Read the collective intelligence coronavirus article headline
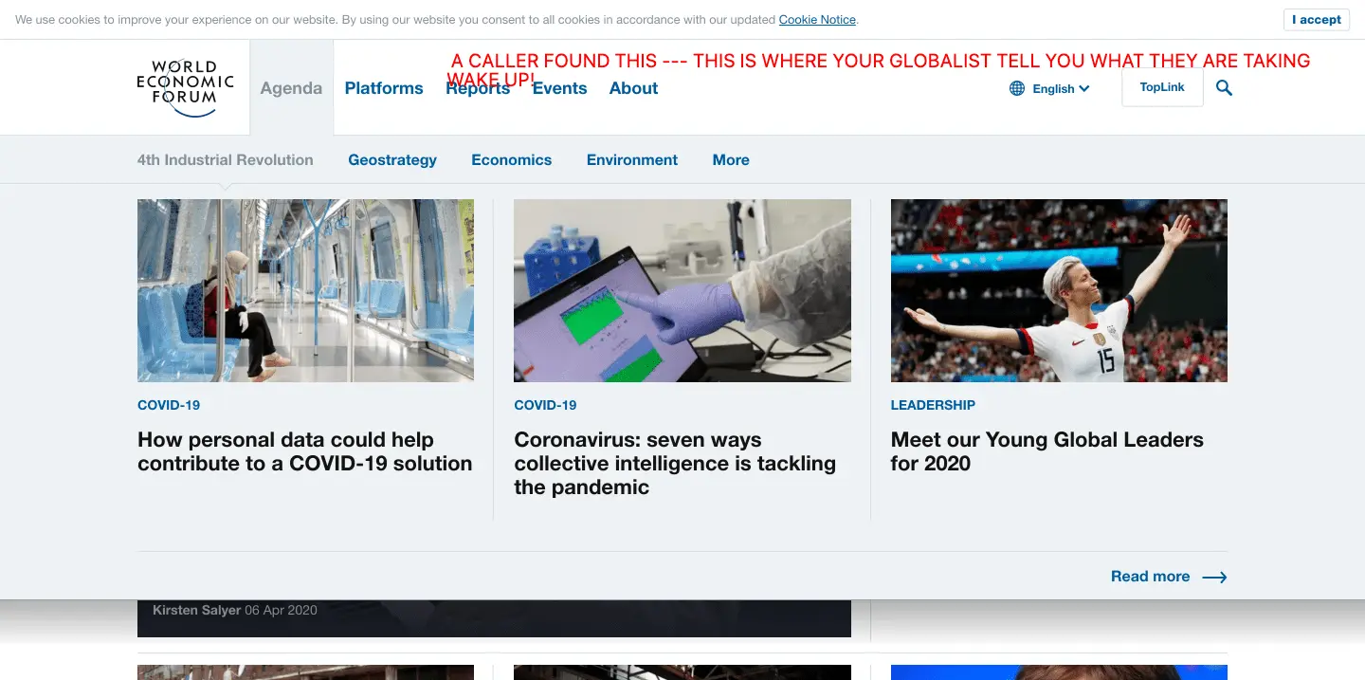1365x680 pixels. [675, 464]
